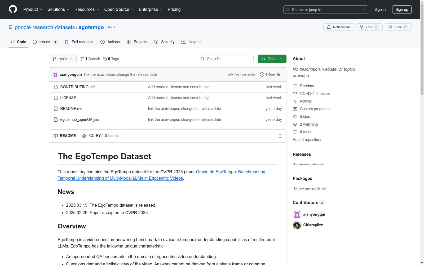
Task: Click xianyongqin avatar in commit row
Action: pos(55,74)
